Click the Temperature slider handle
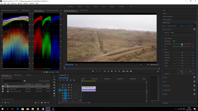Viewport: 198px width, 111px height. click(x=182, y=44)
